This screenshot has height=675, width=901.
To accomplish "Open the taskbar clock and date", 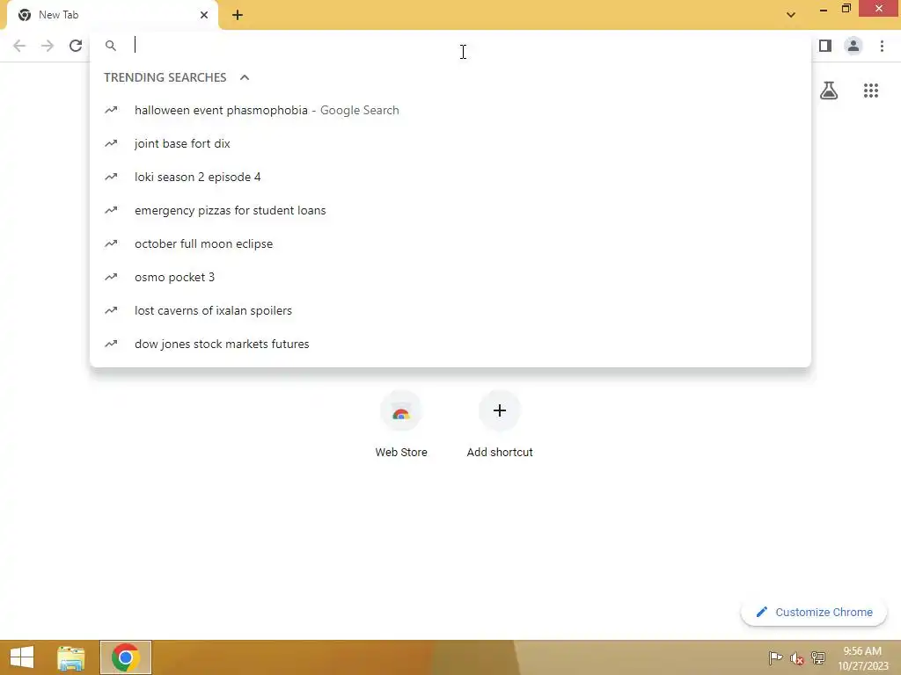I will [862, 657].
